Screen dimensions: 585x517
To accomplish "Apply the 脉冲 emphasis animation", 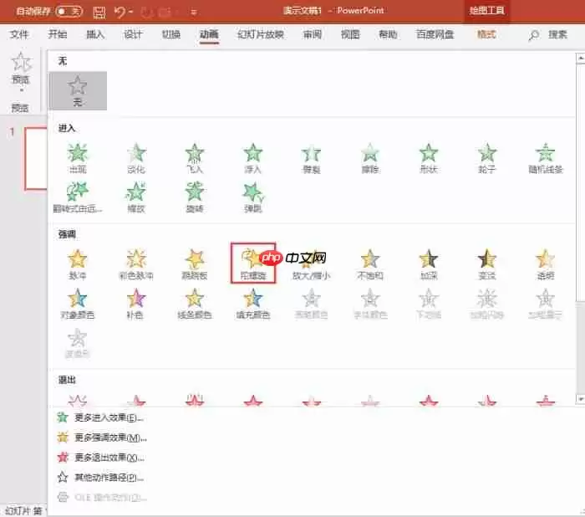I will (x=78, y=264).
